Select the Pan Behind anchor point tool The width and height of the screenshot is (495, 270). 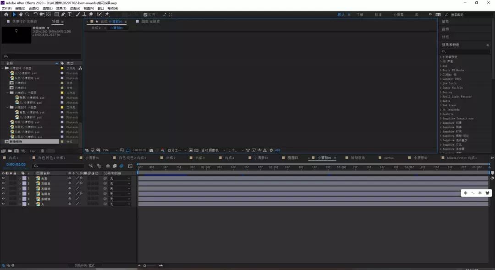click(x=49, y=15)
